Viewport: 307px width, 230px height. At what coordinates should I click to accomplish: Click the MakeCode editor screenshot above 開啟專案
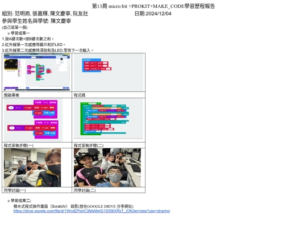click(x=37, y=72)
